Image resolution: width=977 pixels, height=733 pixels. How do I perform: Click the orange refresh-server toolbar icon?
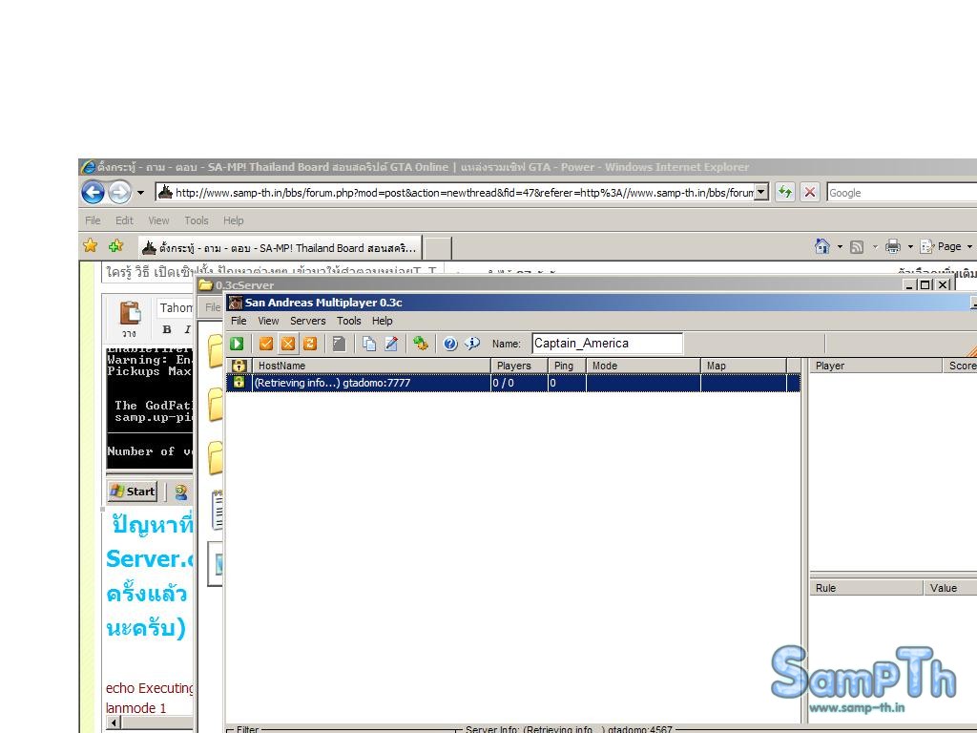(310, 344)
